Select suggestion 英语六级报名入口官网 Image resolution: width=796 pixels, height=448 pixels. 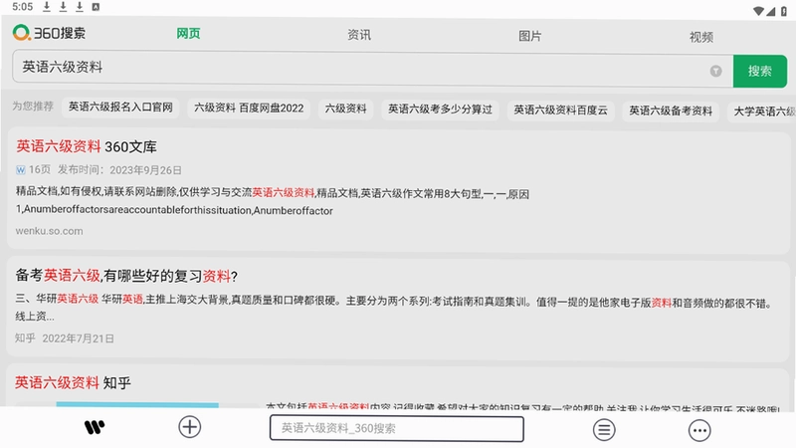tap(120, 107)
